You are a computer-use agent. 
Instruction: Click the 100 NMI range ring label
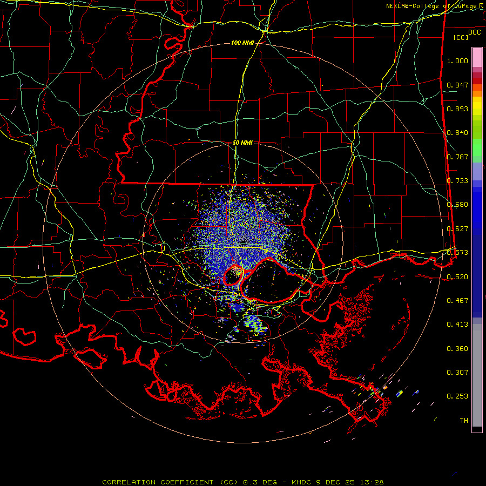tap(242, 43)
